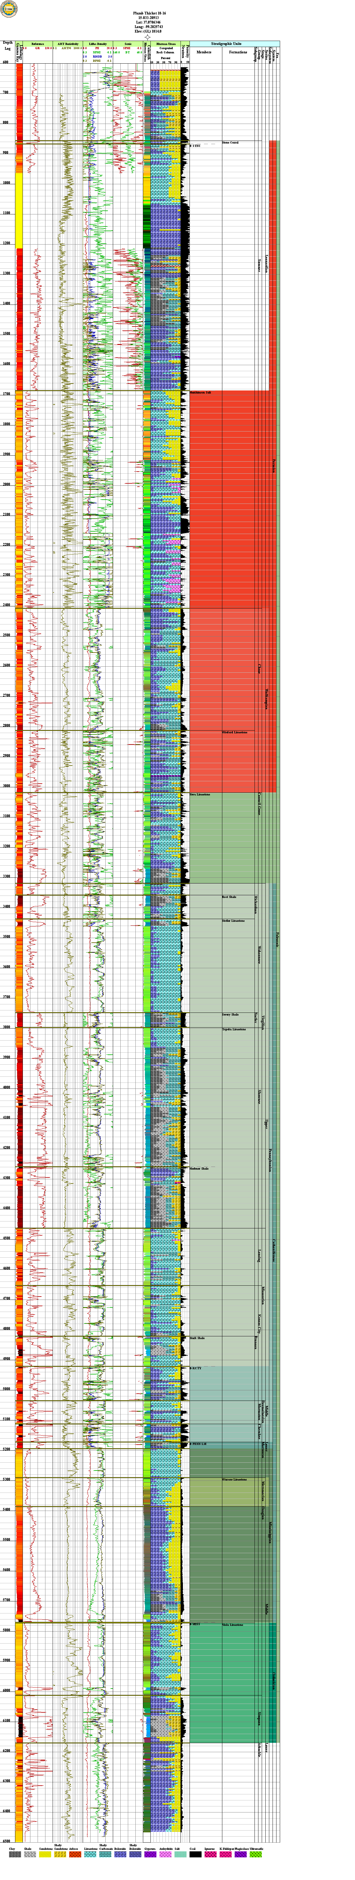Click the "Reference" track header
Screen dimensions: 355x1880
38,44
